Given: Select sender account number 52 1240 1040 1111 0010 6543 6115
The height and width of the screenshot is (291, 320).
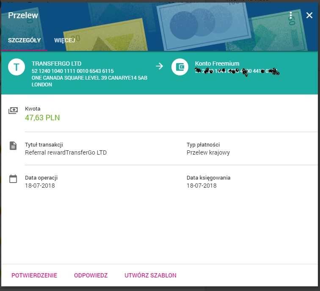Looking at the screenshot, I should tap(73, 71).
